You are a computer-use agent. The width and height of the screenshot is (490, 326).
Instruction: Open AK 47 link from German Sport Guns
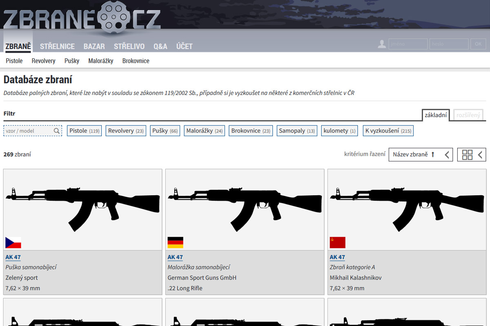pyautogui.click(x=175, y=257)
